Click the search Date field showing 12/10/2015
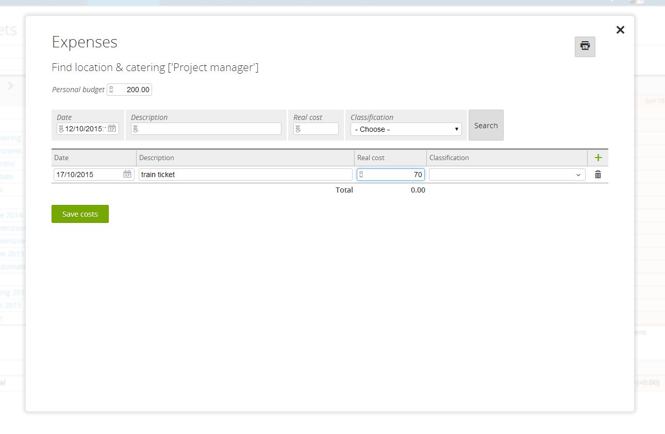 pos(88,129)
